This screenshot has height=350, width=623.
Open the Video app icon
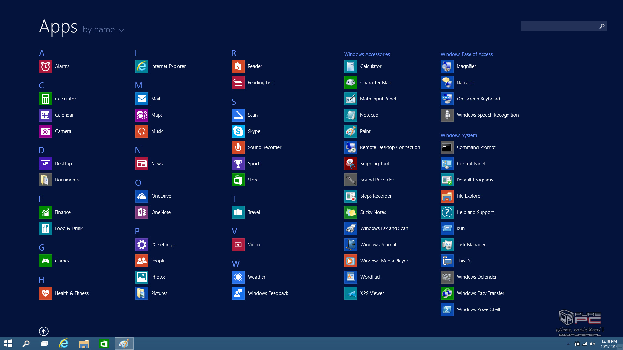[238, 245]
